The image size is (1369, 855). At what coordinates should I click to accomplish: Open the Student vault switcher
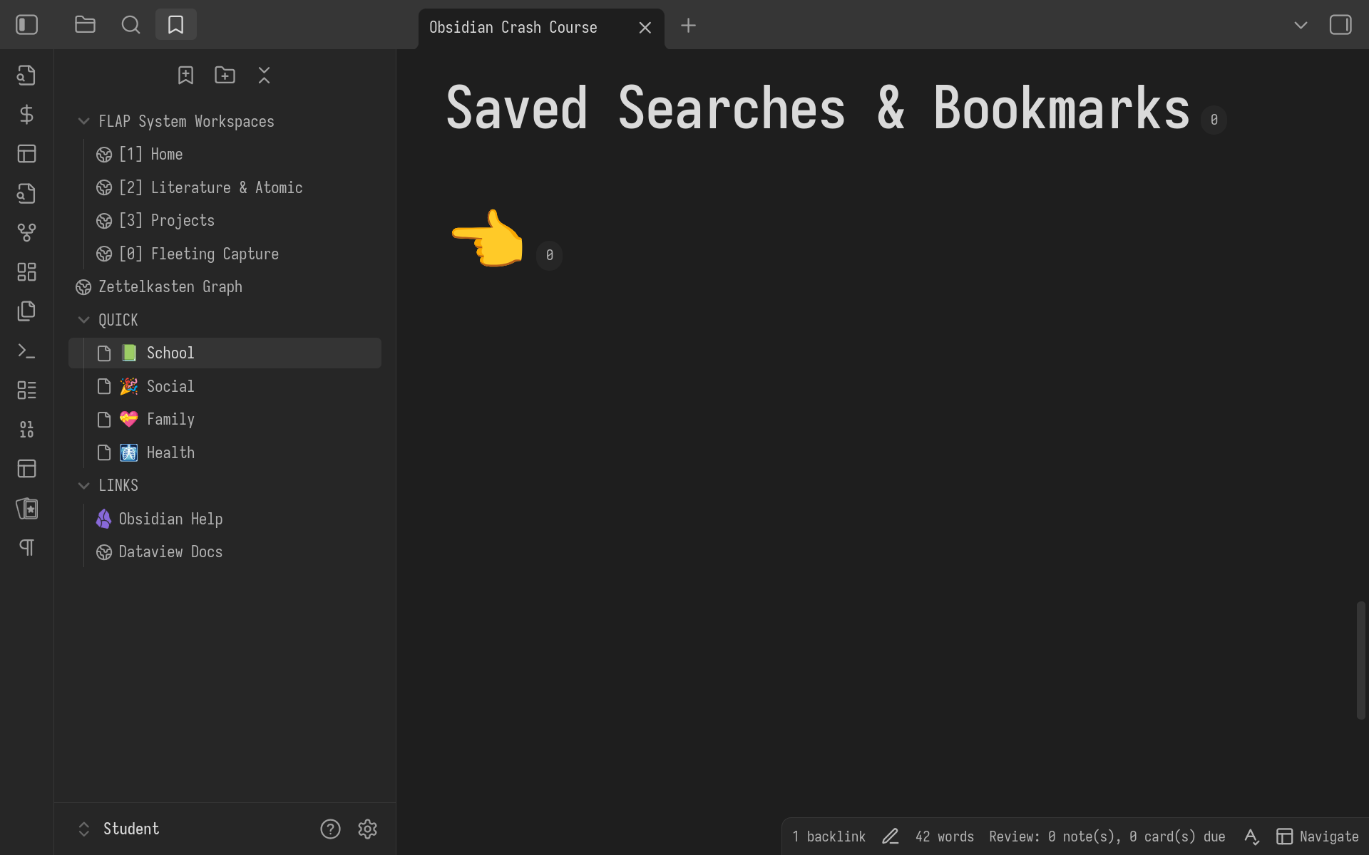118,829
